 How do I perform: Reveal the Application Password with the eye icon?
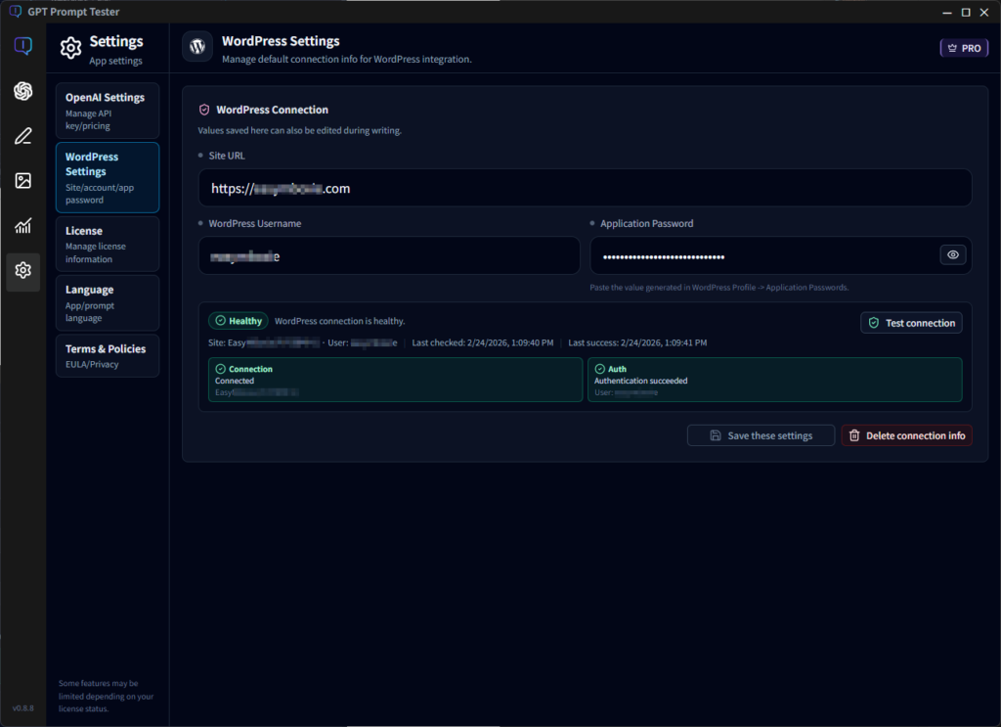pos(952,254)
